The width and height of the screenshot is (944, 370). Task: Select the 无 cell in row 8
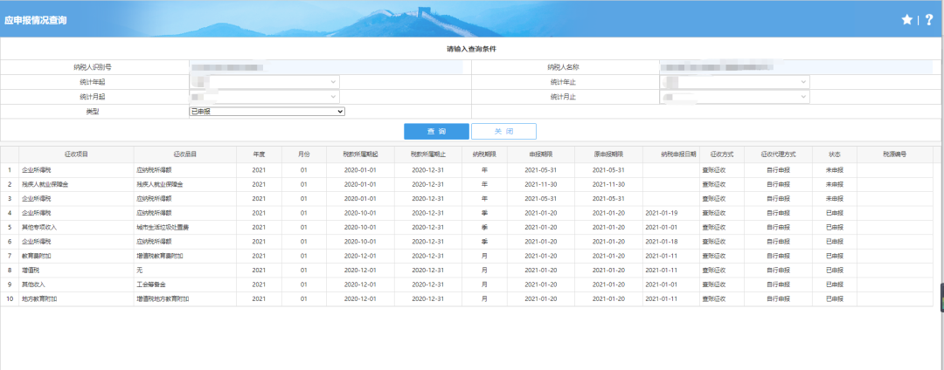(x=184, y=271)
